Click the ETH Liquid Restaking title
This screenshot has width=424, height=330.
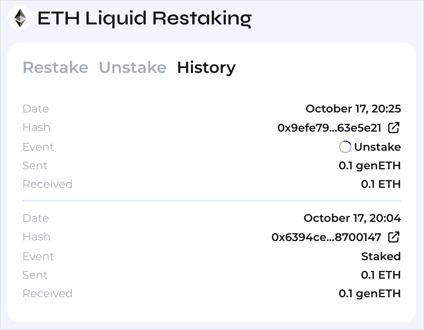pos(144,18)
